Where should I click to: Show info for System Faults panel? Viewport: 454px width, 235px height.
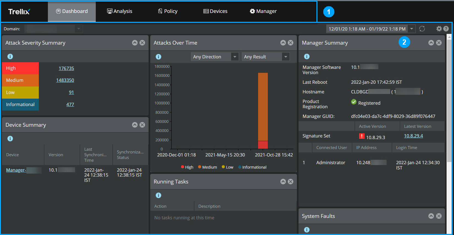click(307, 230)
